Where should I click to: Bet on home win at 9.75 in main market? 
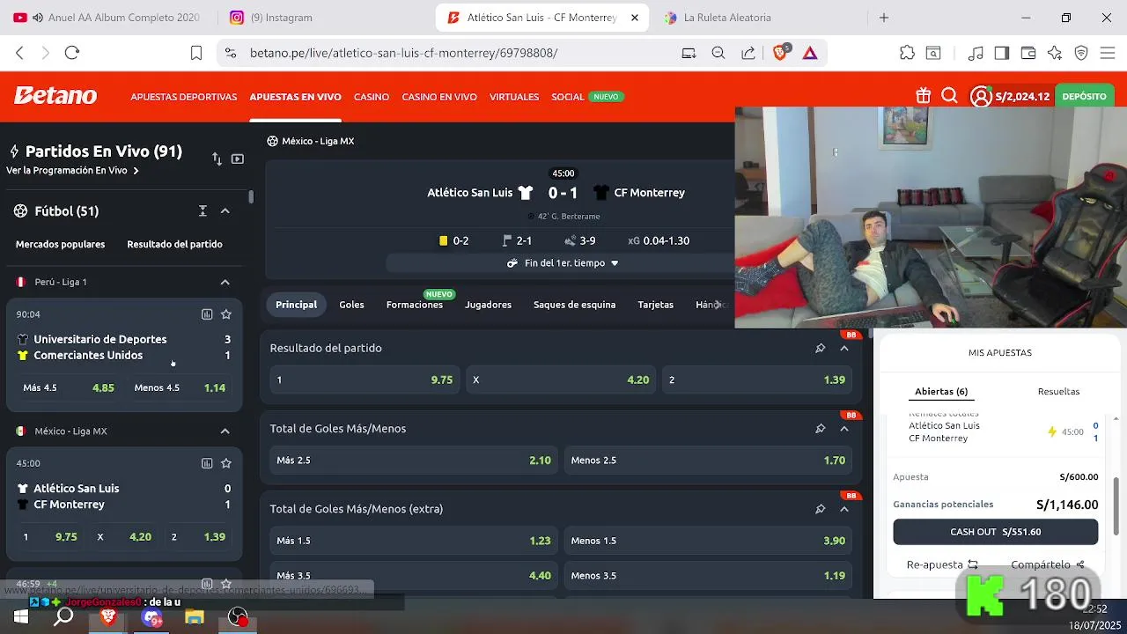point(365,380)
